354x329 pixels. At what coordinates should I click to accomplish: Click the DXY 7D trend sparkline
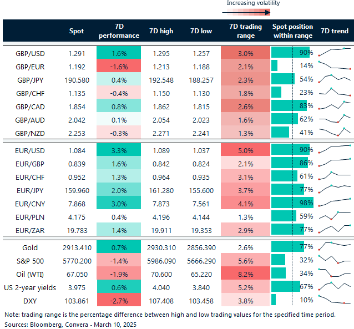click(x=335, y=300)
